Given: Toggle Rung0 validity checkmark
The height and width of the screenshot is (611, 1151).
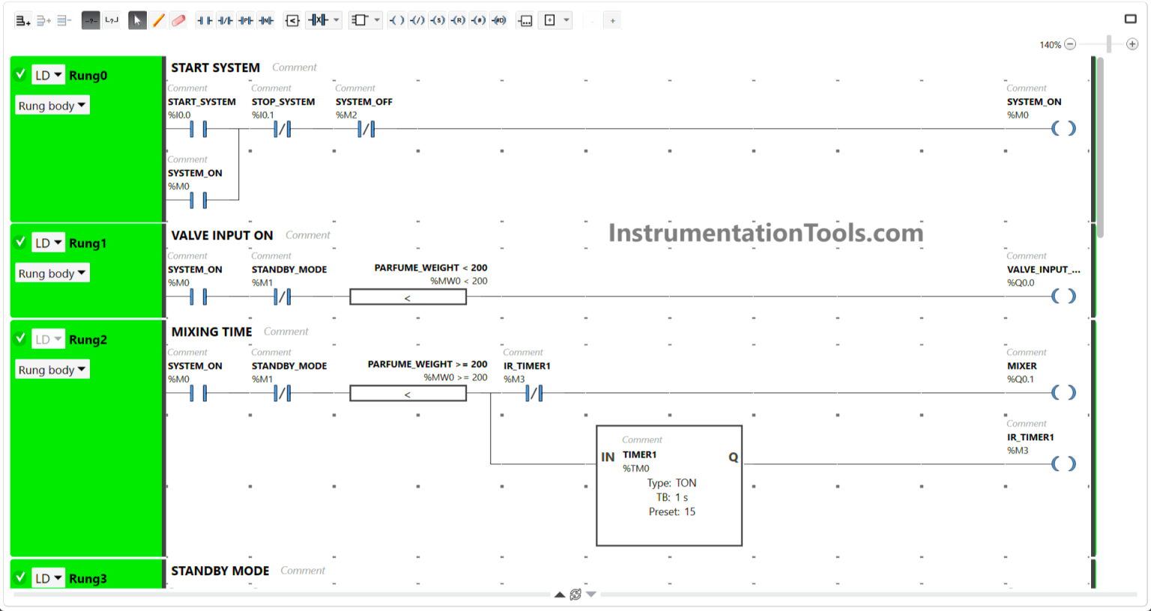Looking at the screenshot, I should coord(21,74).
